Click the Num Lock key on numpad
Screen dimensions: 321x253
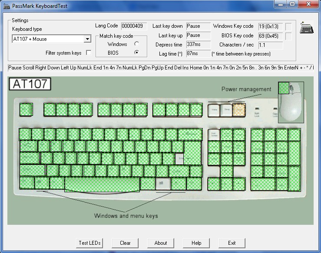257,135
